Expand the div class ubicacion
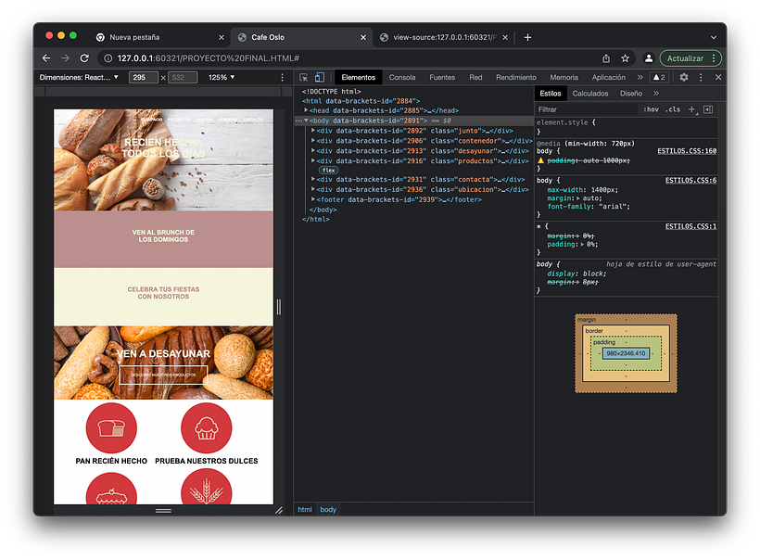Screen dimensions: 760x560 (x=313, y=189)
